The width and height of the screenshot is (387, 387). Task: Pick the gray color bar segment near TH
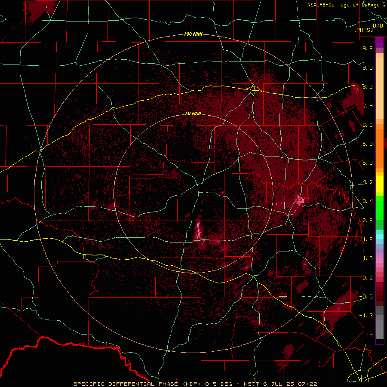point(380,330)
